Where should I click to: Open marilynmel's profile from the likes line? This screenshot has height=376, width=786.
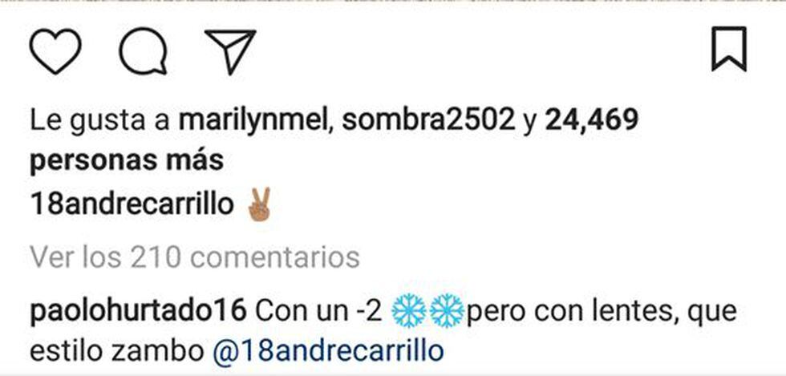click(x=253, y=121)
